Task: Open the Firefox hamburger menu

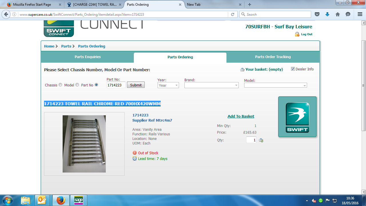Action: click(360, 14)
